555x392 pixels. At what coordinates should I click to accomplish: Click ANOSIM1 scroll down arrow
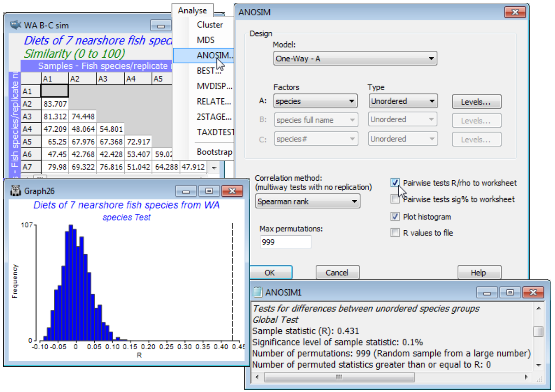pyautogui.click(x=538, y=365)
